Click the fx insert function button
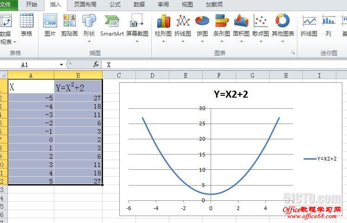The image size is (347, 223). pos(96,64)
